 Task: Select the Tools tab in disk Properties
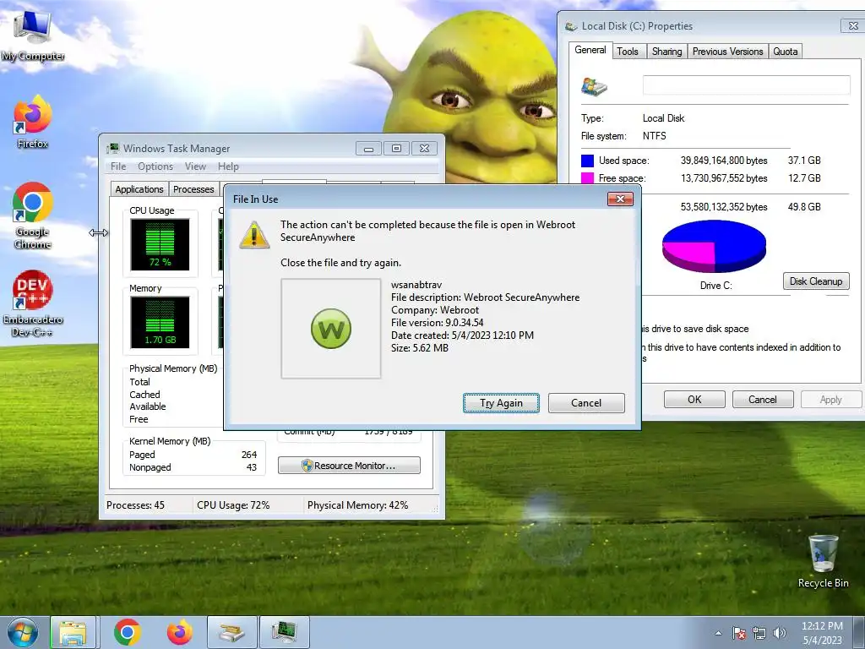[628, 52]
